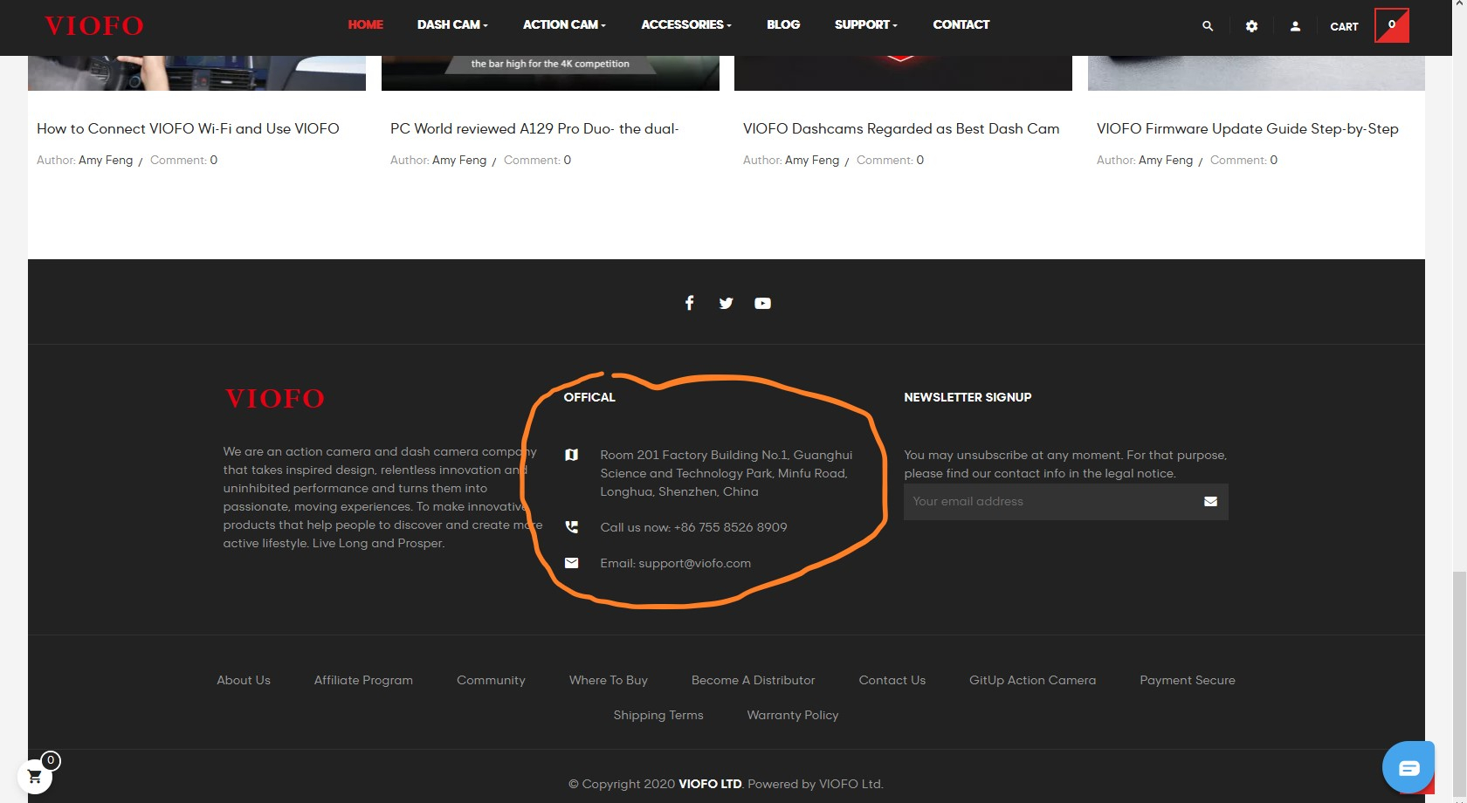
Task: Submit newsletter with envelope icon
Action: [1210, 502]
